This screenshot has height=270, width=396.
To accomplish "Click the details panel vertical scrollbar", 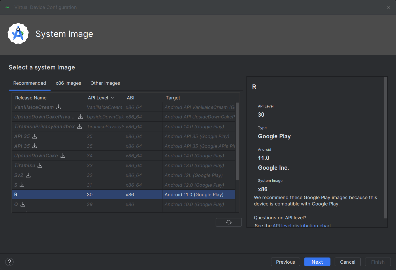I will pos(385,148).
